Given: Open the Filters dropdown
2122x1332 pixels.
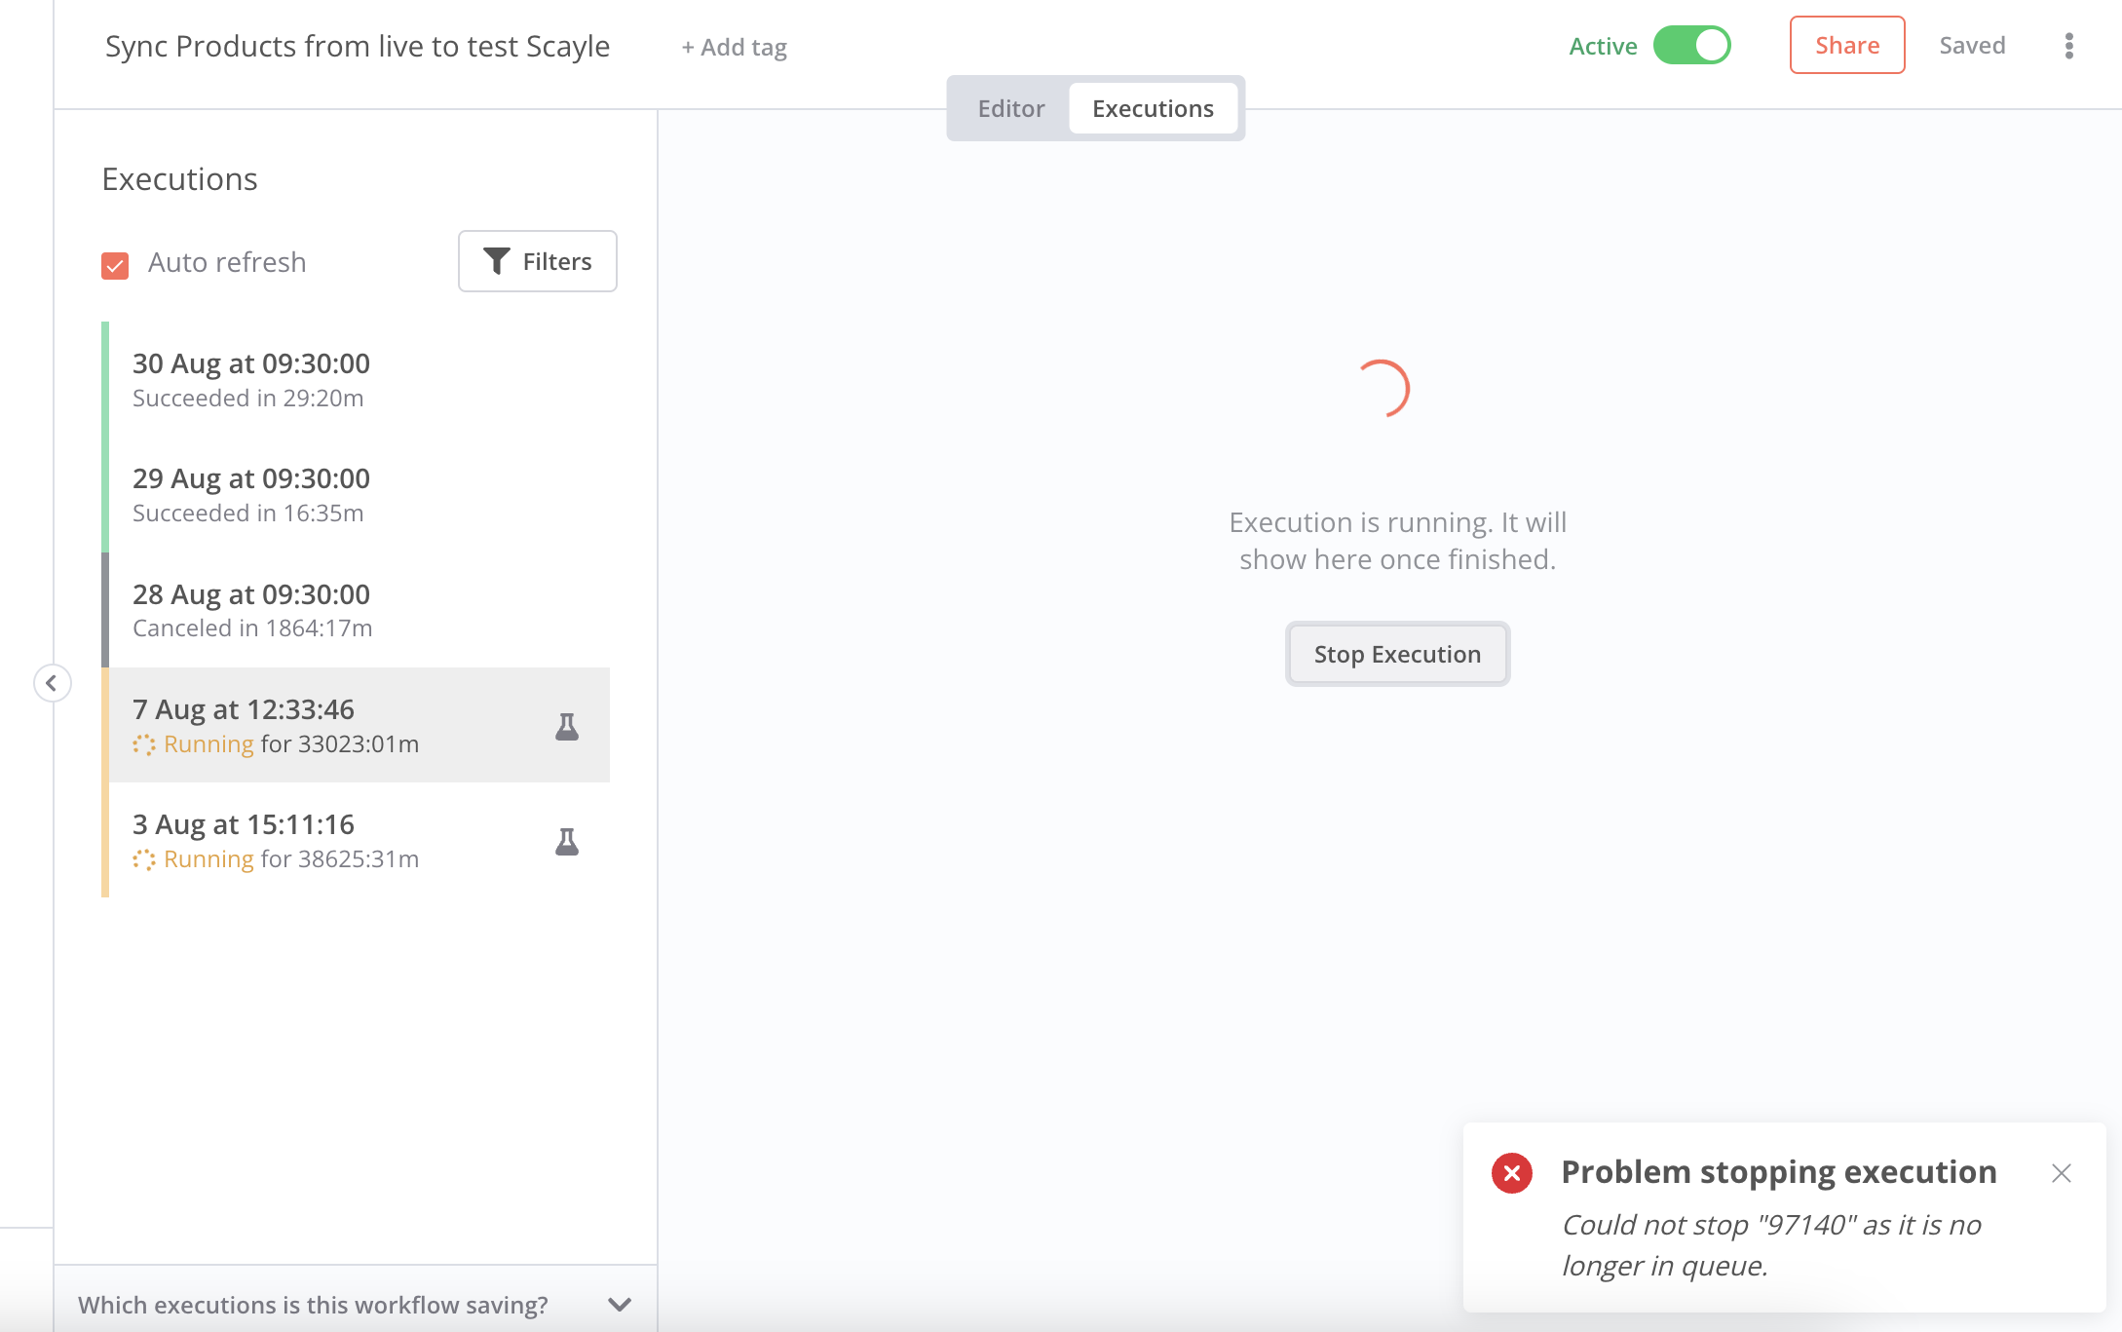Looking at the screenshot, I should point(538,261).
